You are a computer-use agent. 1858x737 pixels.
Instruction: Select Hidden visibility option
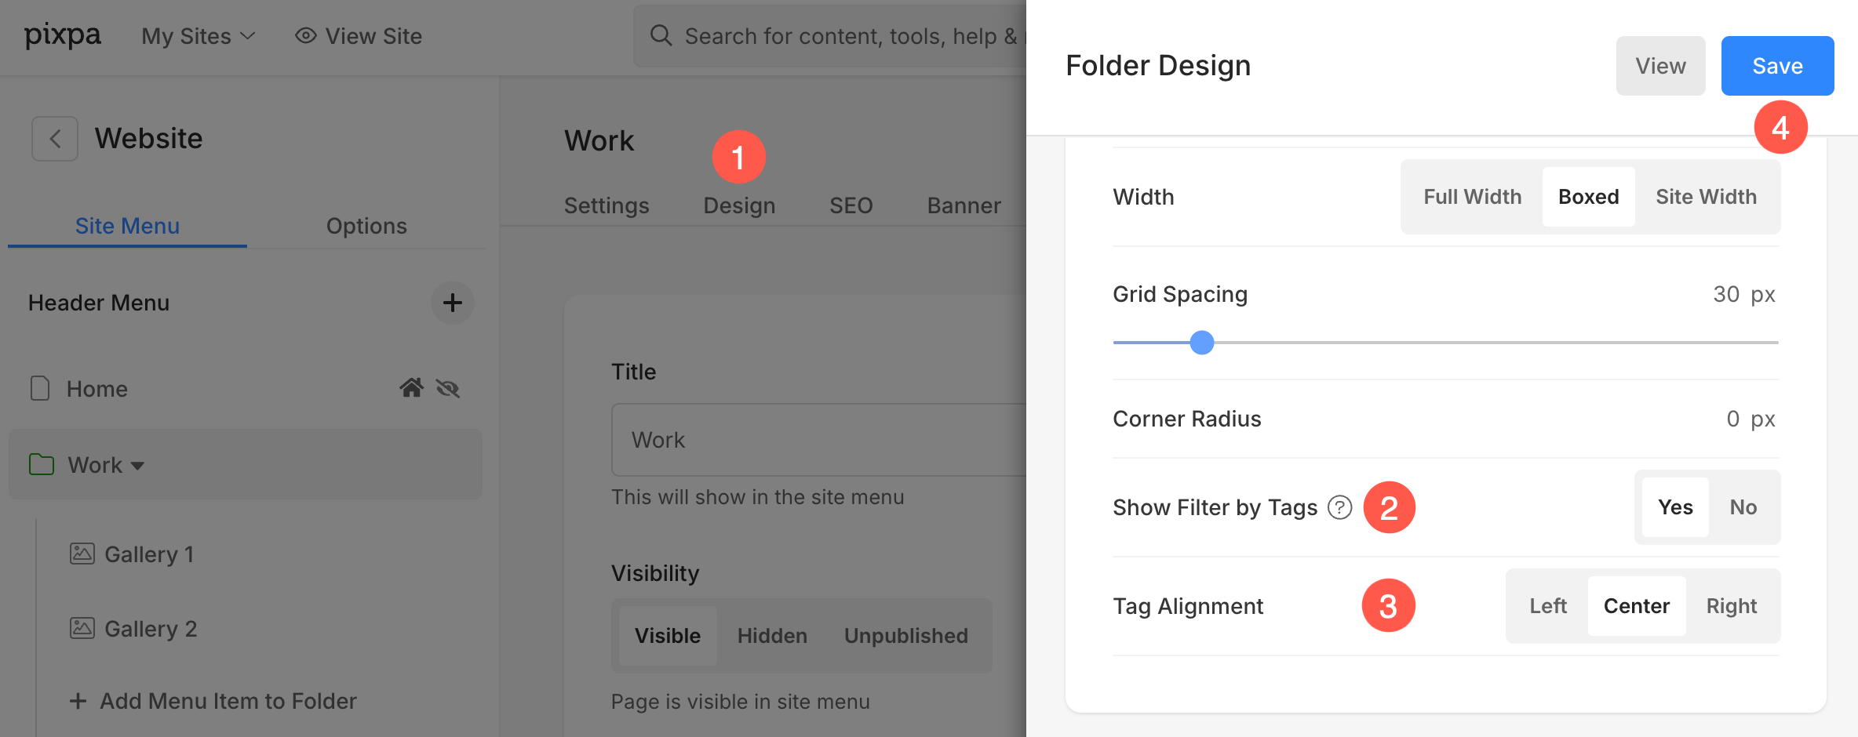click(772, 636)
